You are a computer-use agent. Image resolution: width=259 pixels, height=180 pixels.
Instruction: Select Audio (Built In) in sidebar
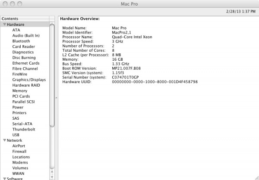26,36
